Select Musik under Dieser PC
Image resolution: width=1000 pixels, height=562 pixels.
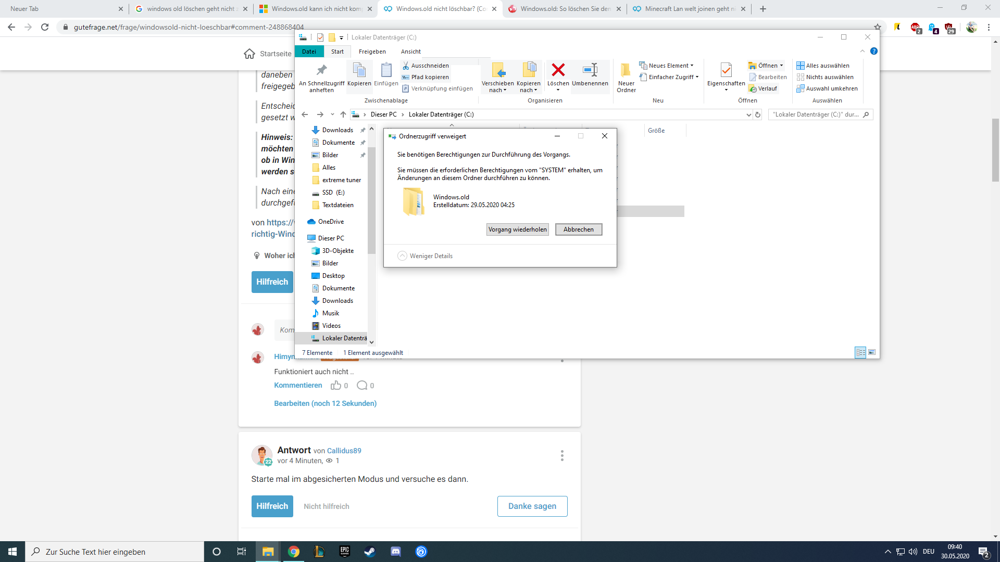pos(331,313)
